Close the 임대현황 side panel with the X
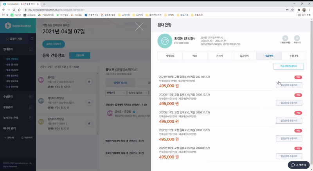This screenshot has height=171, width=313. tap(139, 27)
